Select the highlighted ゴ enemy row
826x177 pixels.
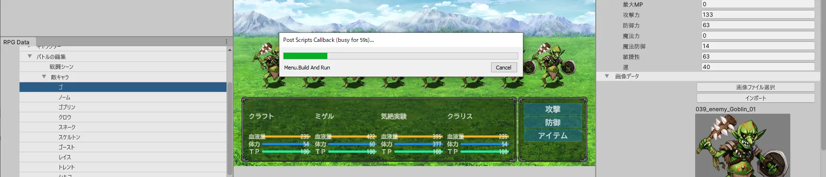(x=123, y=87)
